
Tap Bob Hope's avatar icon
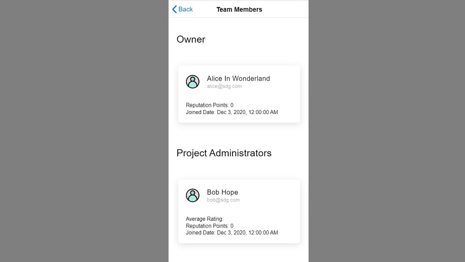(192, 196)
